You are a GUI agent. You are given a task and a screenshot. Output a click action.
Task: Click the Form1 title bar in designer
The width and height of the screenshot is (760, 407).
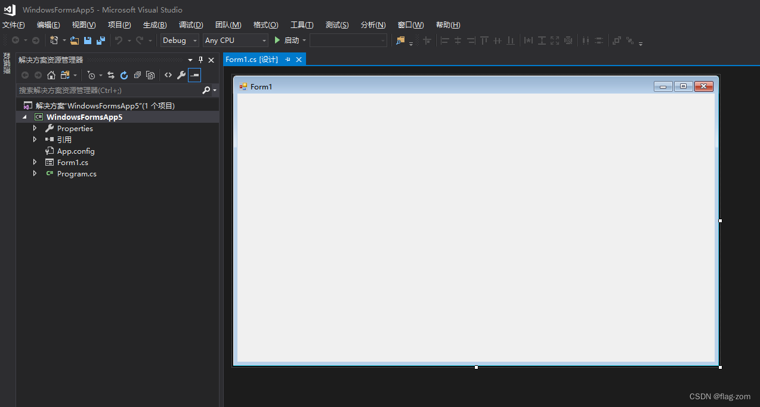coord(475,86)
